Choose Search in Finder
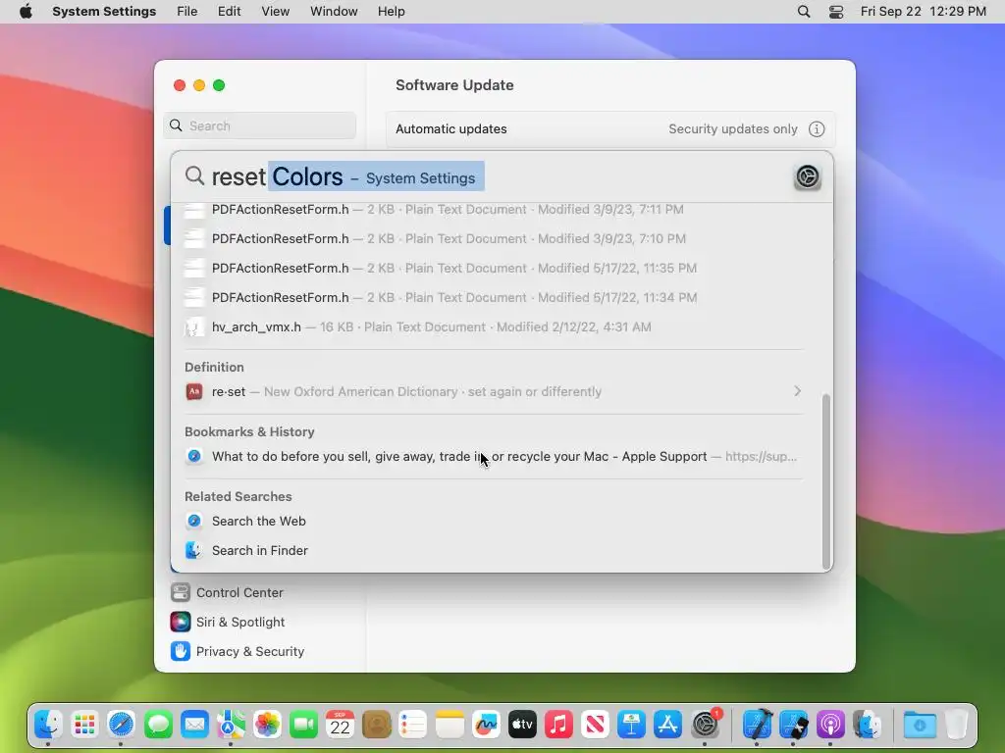The height and width of the screenshot is (753, 1005). click(x=493, y=551)
